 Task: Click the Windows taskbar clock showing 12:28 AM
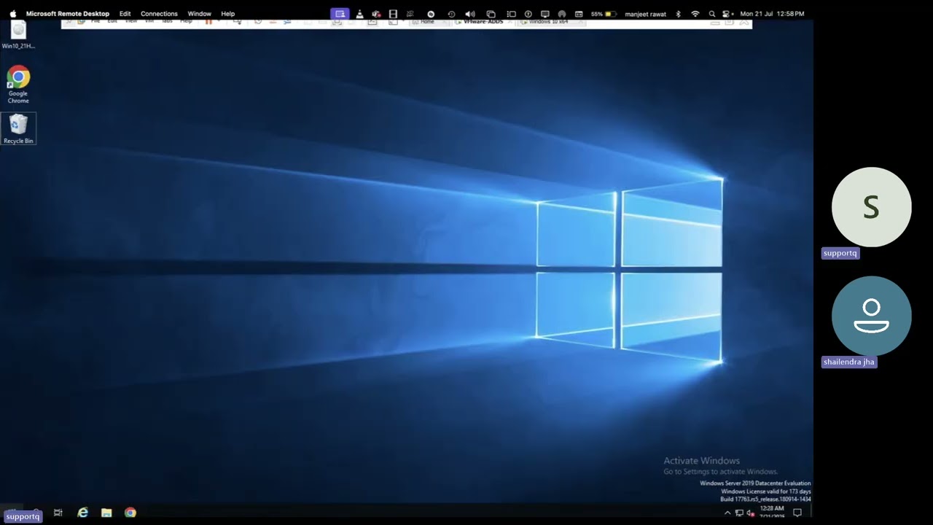click(x=772, y=512)
